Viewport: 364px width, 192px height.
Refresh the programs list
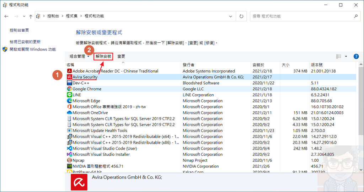tap(241, 16)
